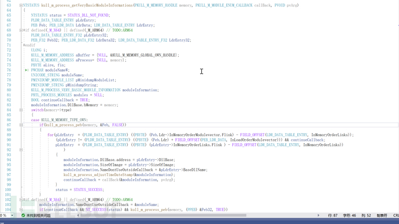The width and height of the screenshot is (399, 224).
Task: Click the '未找到相关问题' status text
Action: [38, 215]
